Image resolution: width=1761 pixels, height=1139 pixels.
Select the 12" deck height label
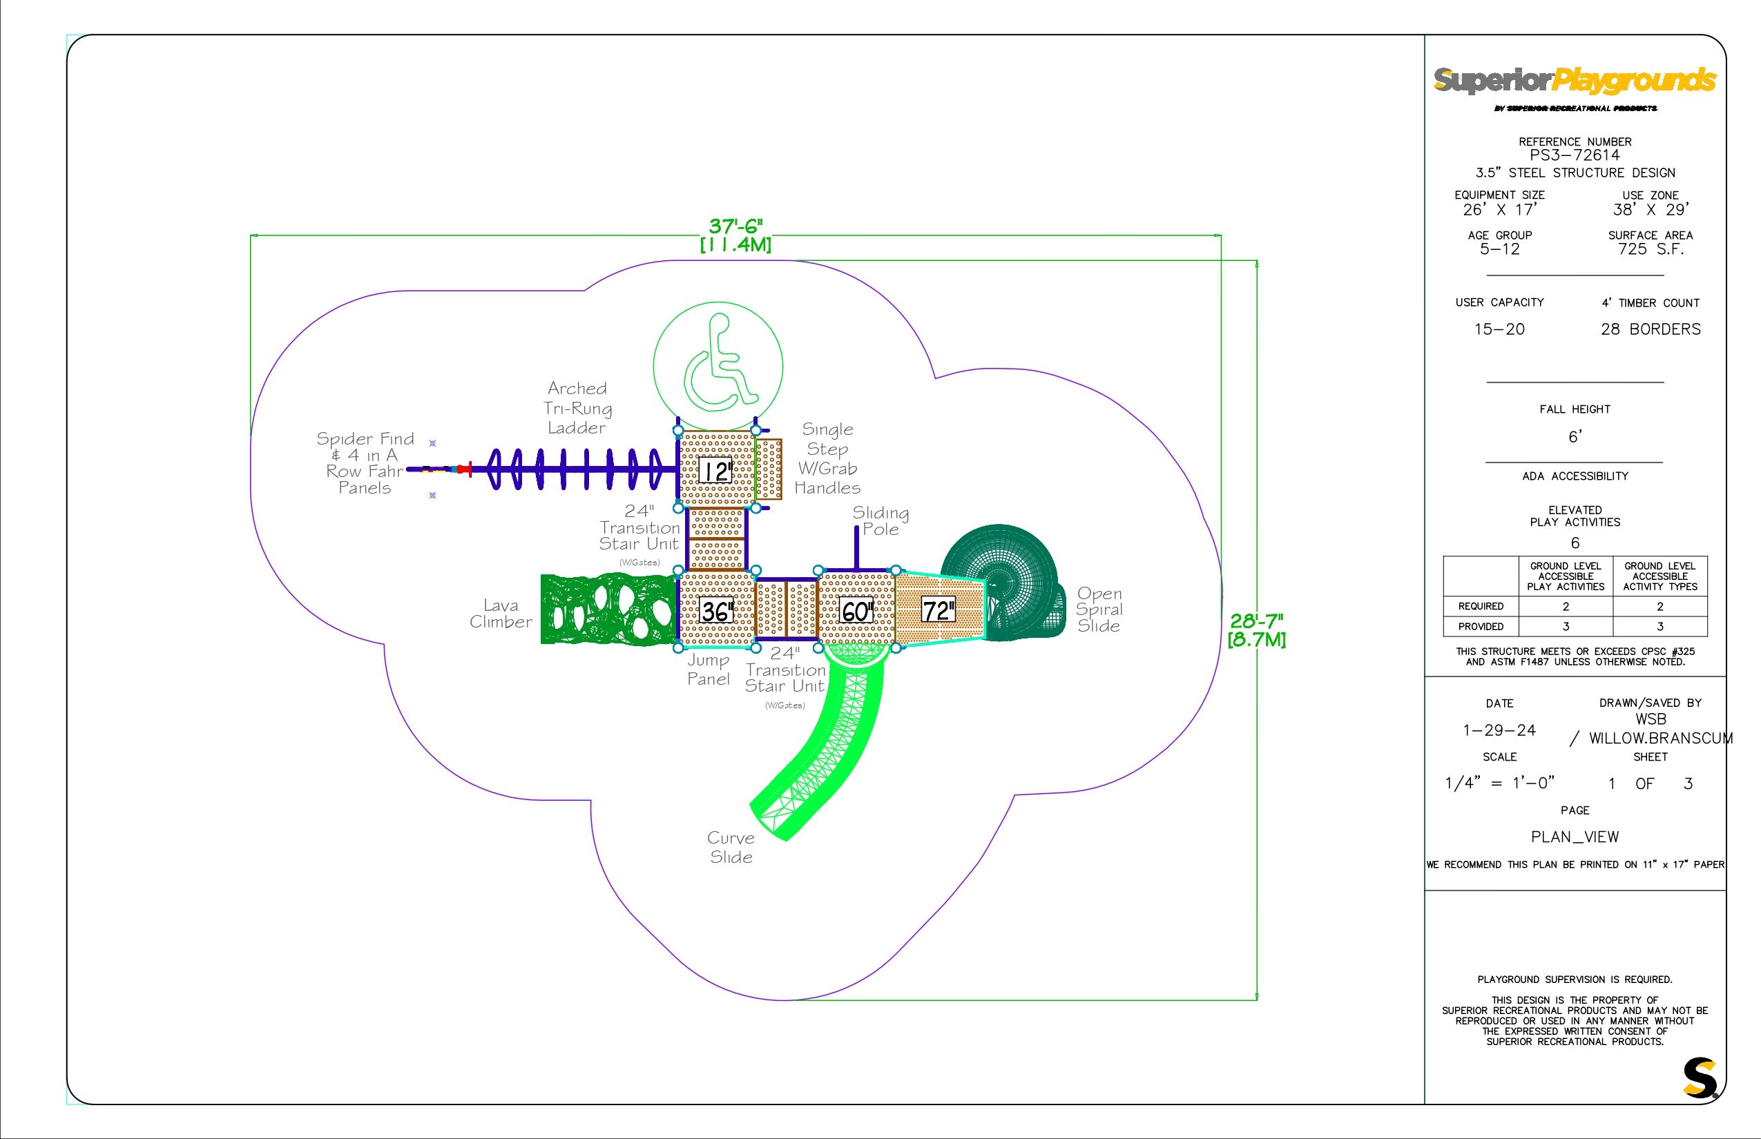[716, 470]
